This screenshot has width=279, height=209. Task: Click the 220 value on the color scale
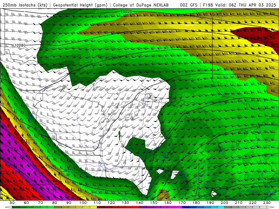pyautogui.click(x=252, y=203)
